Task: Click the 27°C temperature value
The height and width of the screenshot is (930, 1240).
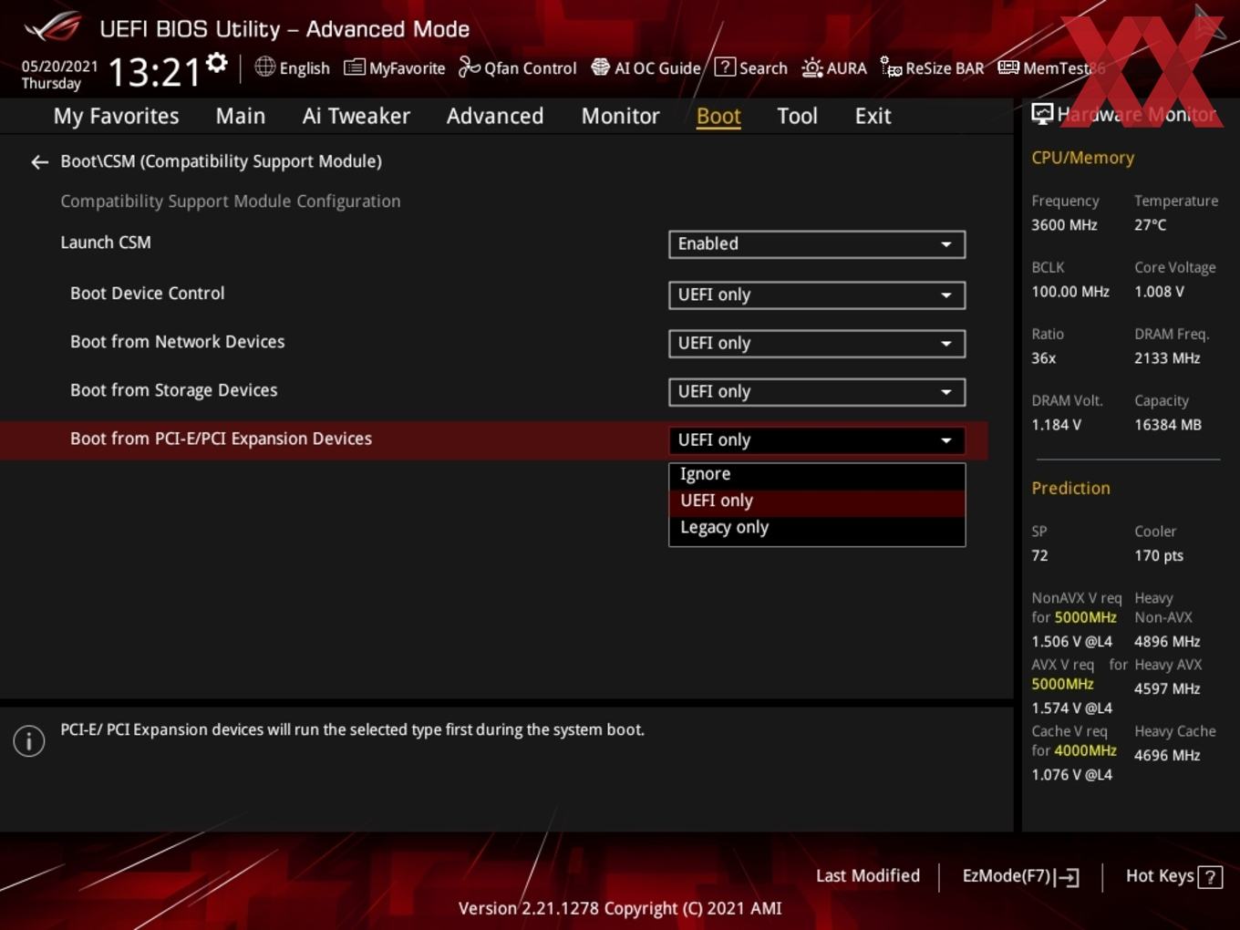Action: pos(1151,225)
